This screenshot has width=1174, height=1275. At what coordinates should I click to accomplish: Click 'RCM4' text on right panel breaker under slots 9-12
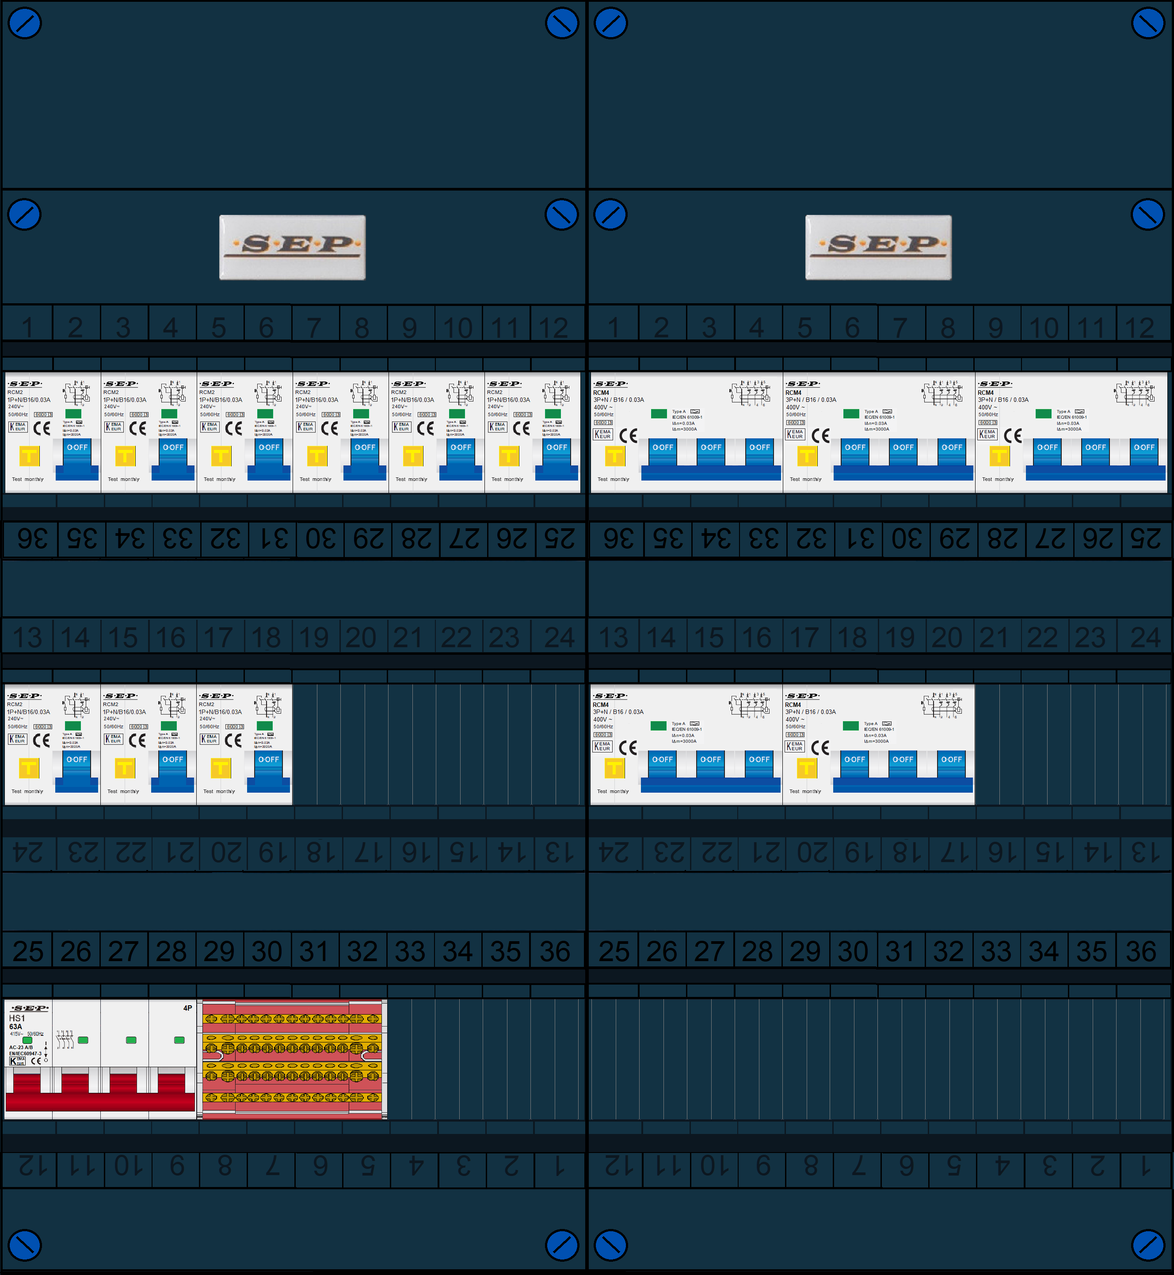(986, 393)
